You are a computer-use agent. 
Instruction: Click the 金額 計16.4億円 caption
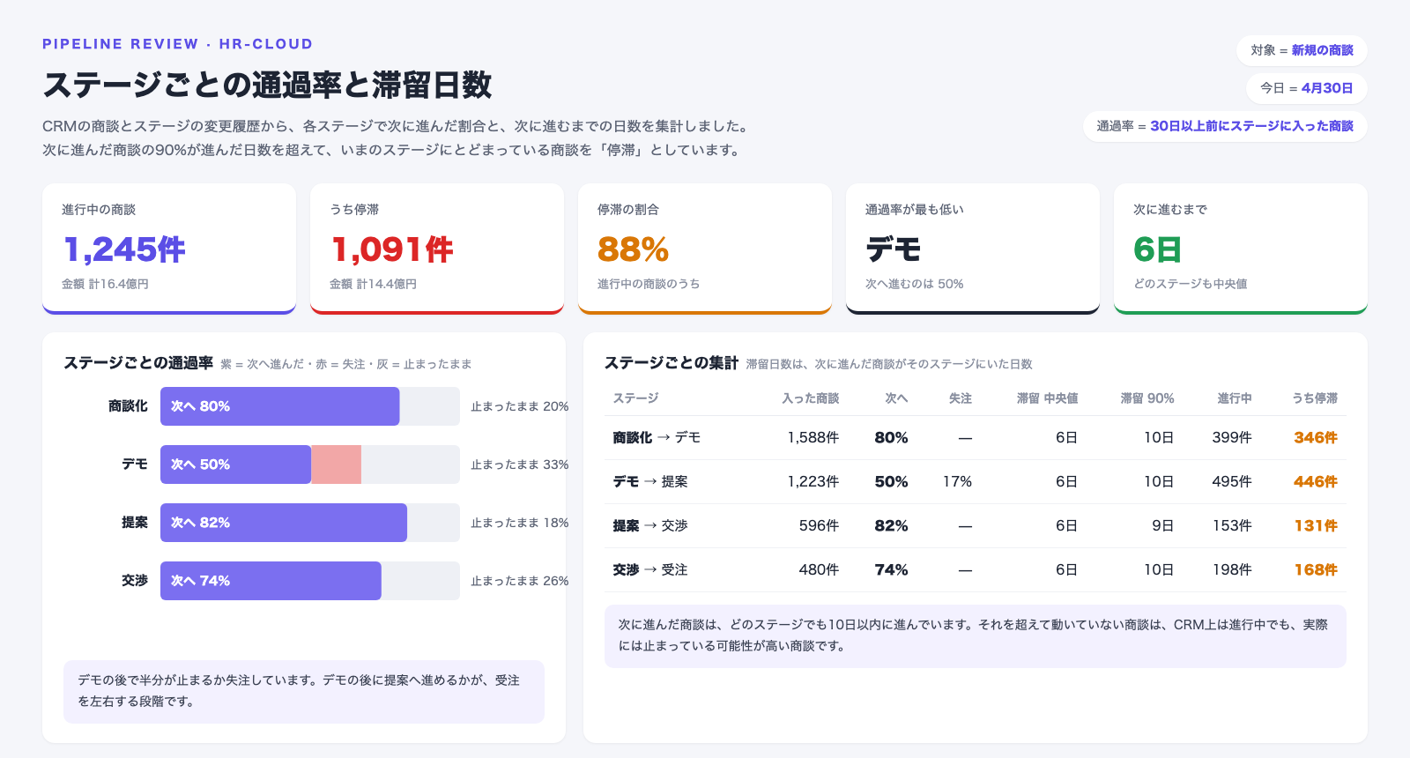(x=105, y=284)
